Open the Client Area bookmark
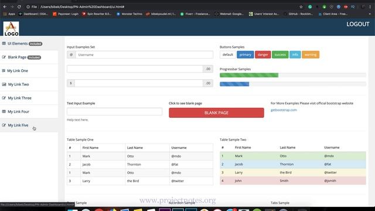375x211 pixels. pyautogui.click(x=333, y=14)
